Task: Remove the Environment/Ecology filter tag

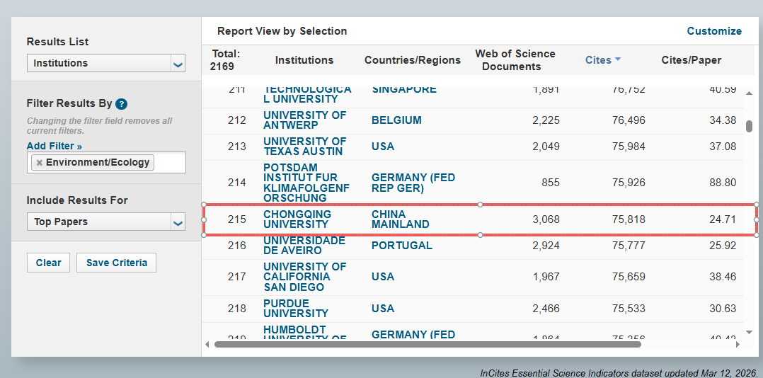Action: point(40,163)
